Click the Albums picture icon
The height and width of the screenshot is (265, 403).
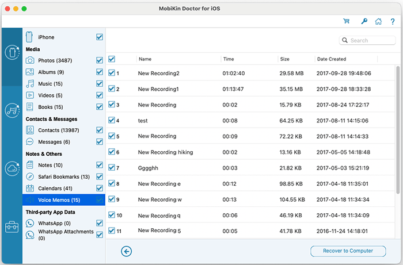click(30, 72)
